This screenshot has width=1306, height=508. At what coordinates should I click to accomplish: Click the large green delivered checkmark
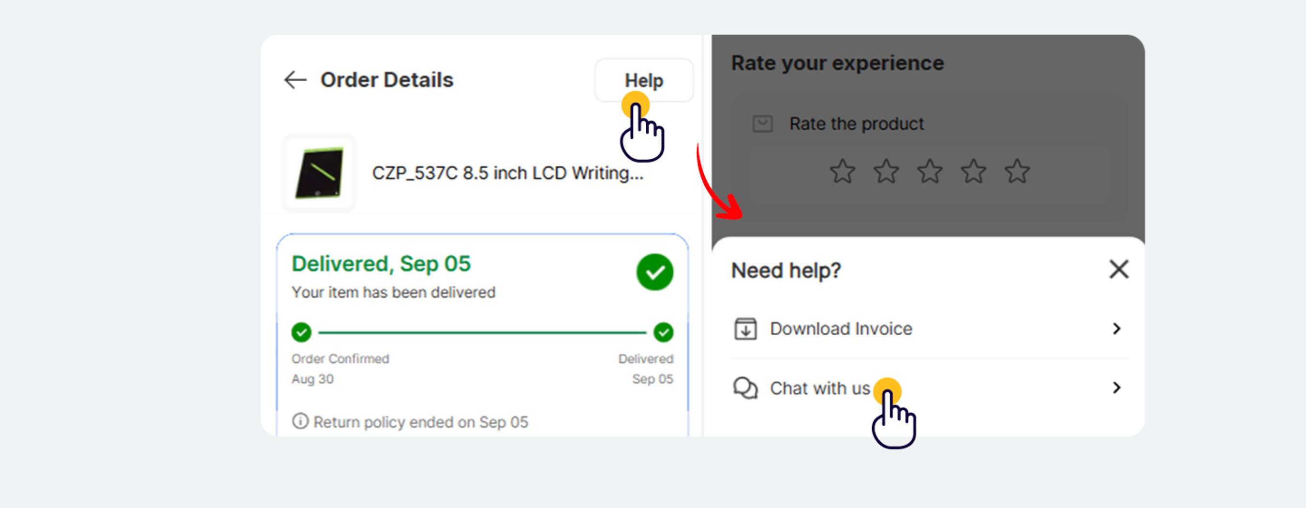pos(654,272)
